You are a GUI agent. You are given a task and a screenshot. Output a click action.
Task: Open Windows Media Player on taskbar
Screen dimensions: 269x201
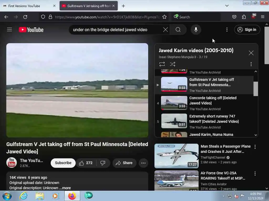(55, 196)
